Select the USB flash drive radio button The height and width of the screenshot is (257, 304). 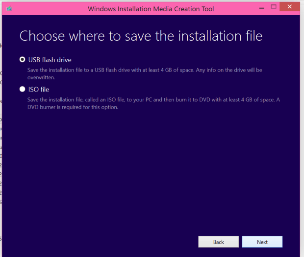click(x=22, y=60)
